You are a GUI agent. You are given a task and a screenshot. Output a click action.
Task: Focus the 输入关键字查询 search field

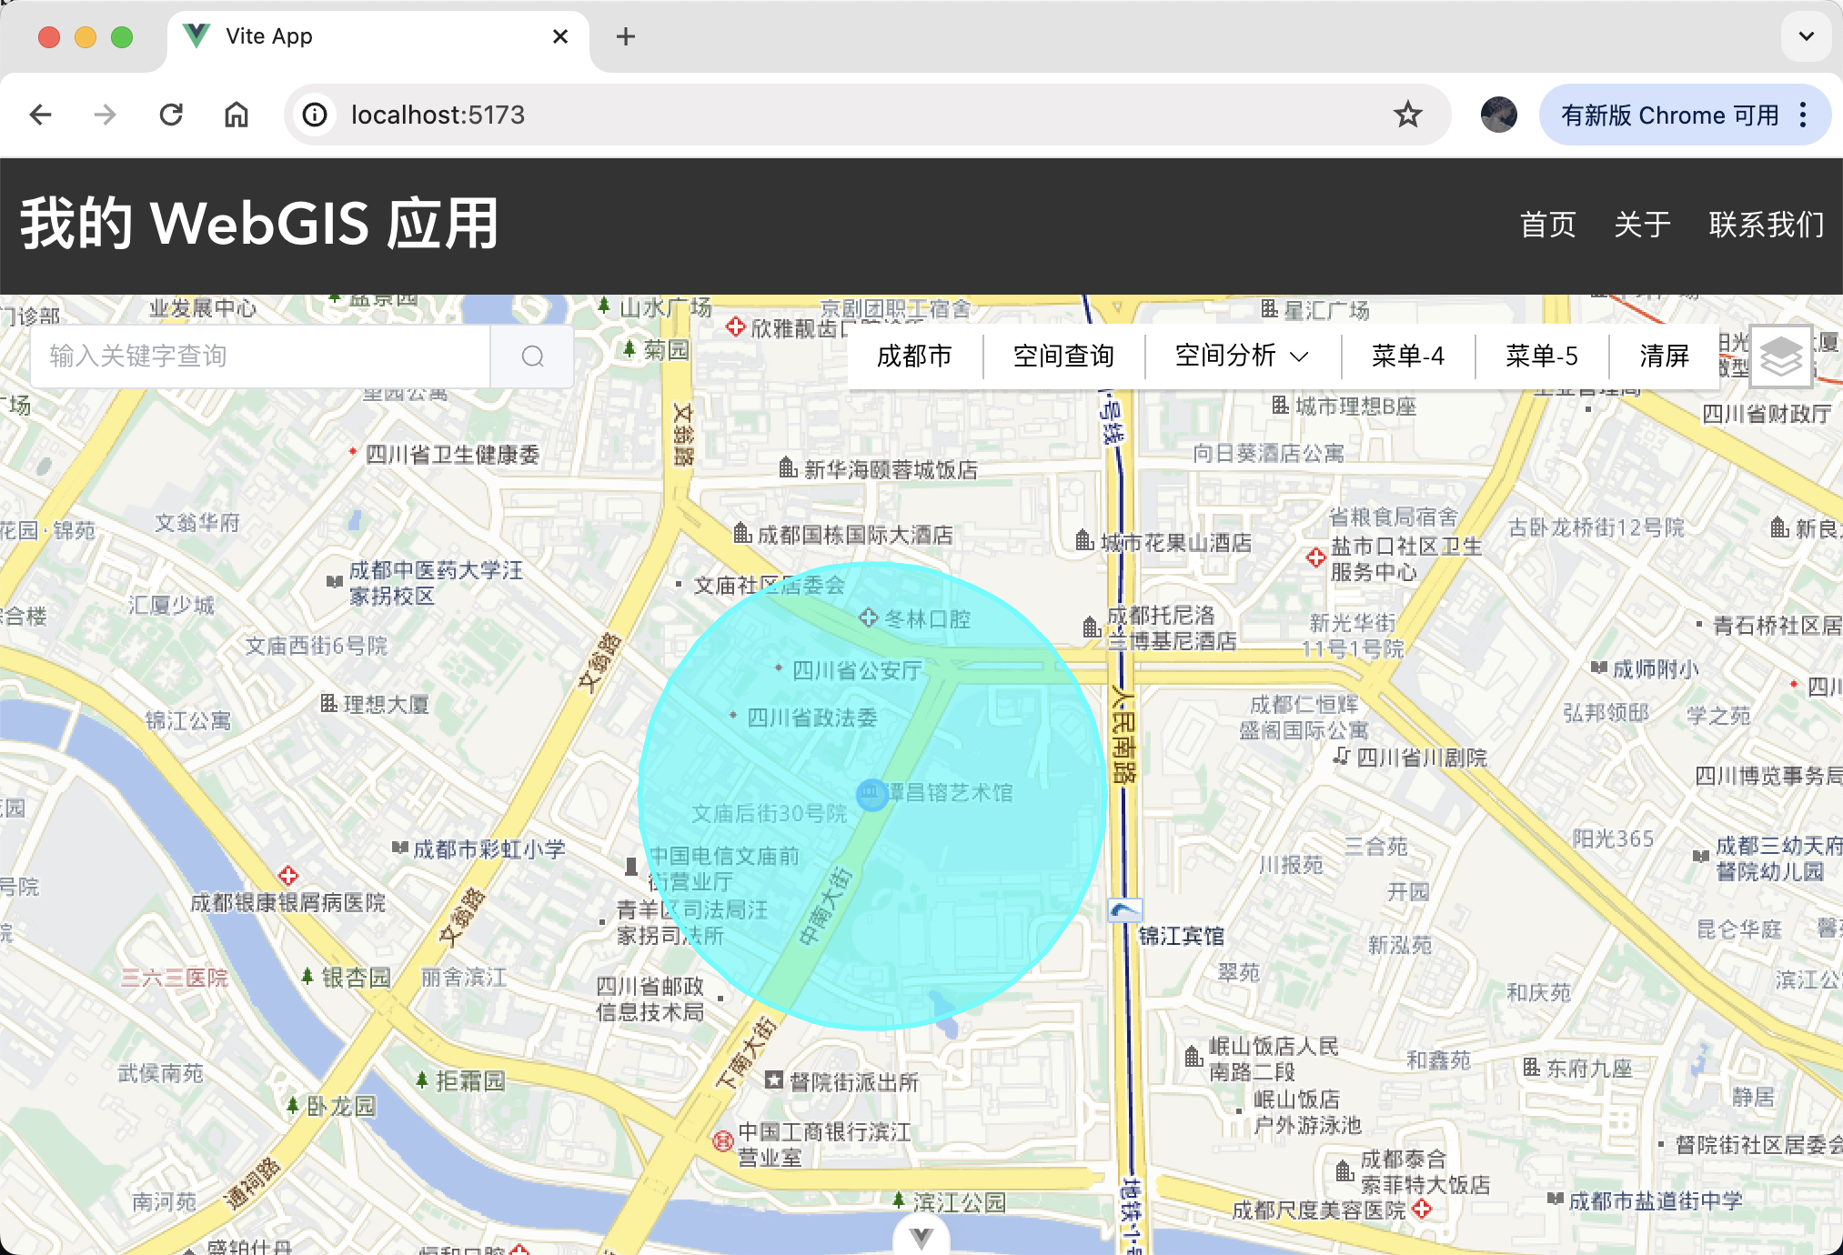(x=260, y=356)
